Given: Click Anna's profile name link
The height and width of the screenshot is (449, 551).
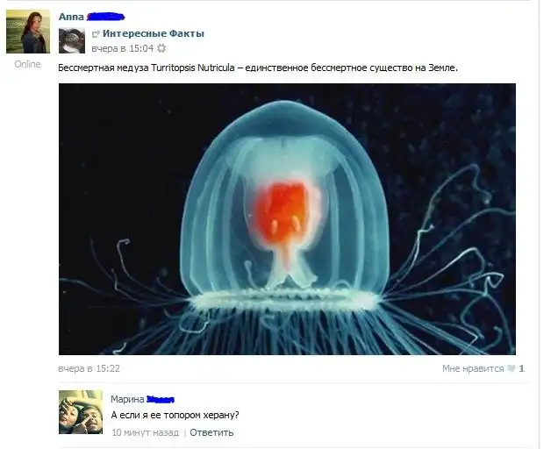Looking at the screenshot, I should pos(71,17).
